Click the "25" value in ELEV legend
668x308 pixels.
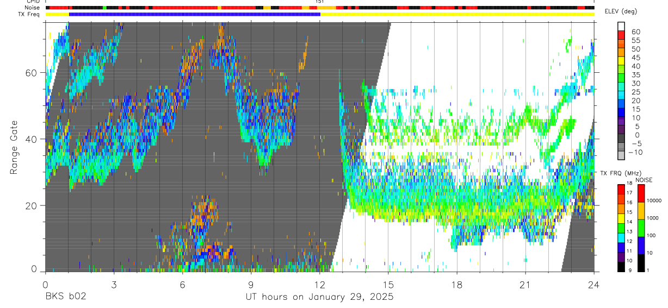(636, 92)
